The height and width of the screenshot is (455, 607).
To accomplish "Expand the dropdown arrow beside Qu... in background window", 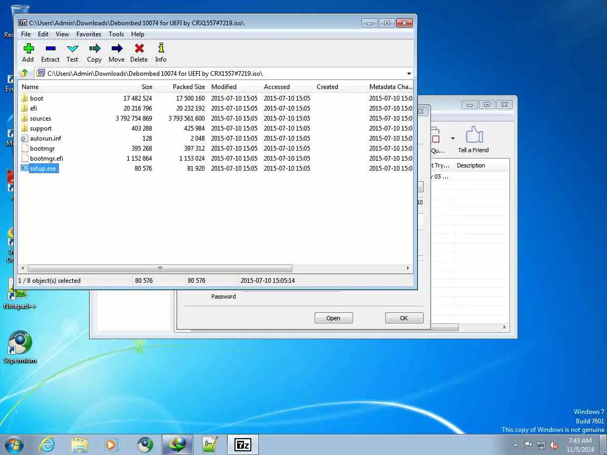I will click(x=453, y=139).
